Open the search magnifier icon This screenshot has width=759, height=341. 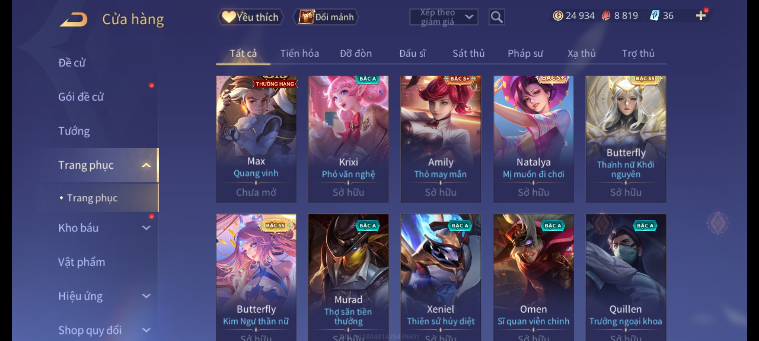click(497, 17)
